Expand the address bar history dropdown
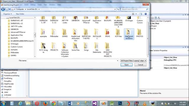 pos(115,9)
